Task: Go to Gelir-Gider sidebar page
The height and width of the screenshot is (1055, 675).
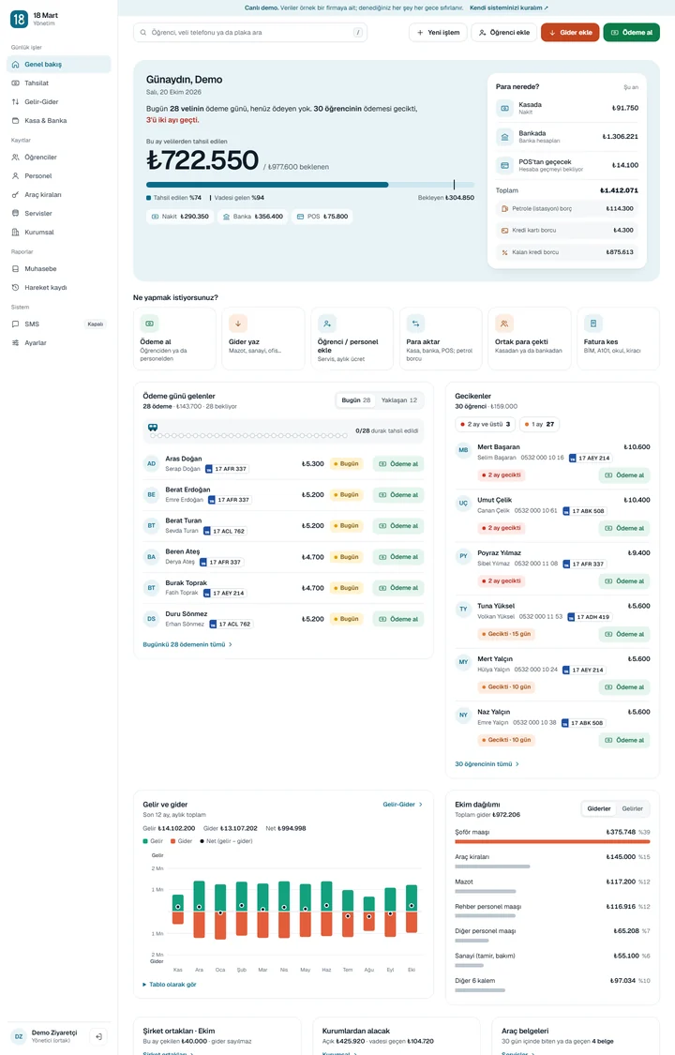Action: (58, 102)
